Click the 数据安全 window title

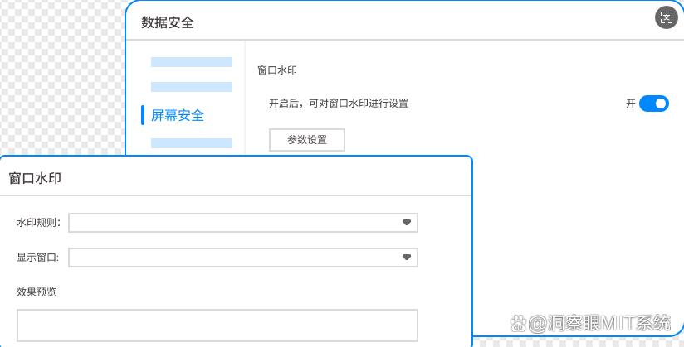(x=168, y=22)
